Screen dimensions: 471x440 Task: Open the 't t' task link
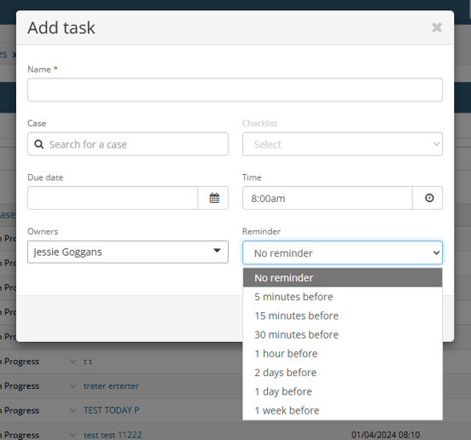click(x=88, y=362)
